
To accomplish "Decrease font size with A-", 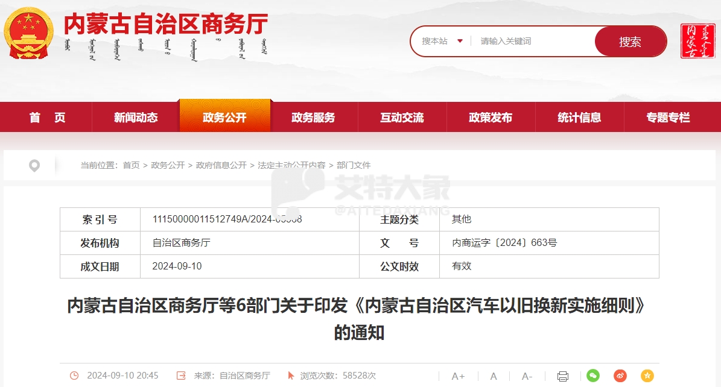I will pos(527,376).
